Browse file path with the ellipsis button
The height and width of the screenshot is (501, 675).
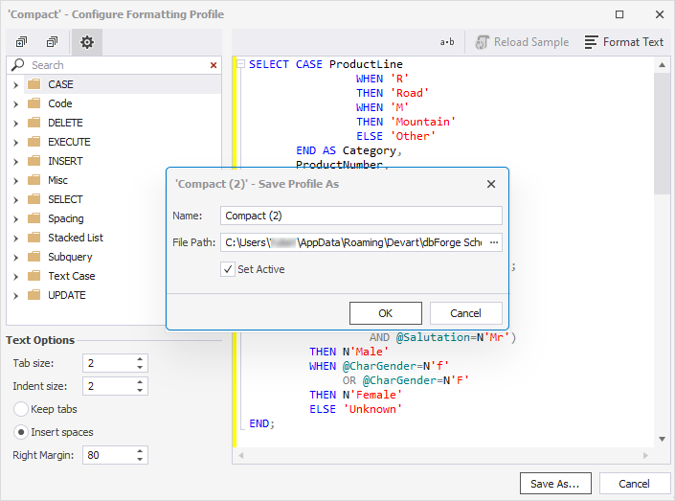click(494, 242)
